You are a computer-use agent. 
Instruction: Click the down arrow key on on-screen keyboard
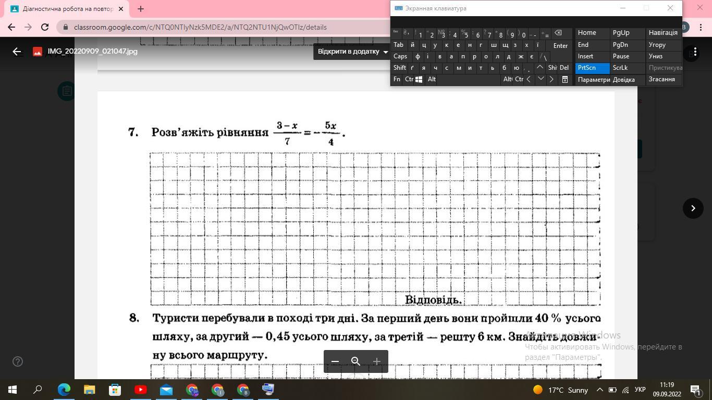540,79
